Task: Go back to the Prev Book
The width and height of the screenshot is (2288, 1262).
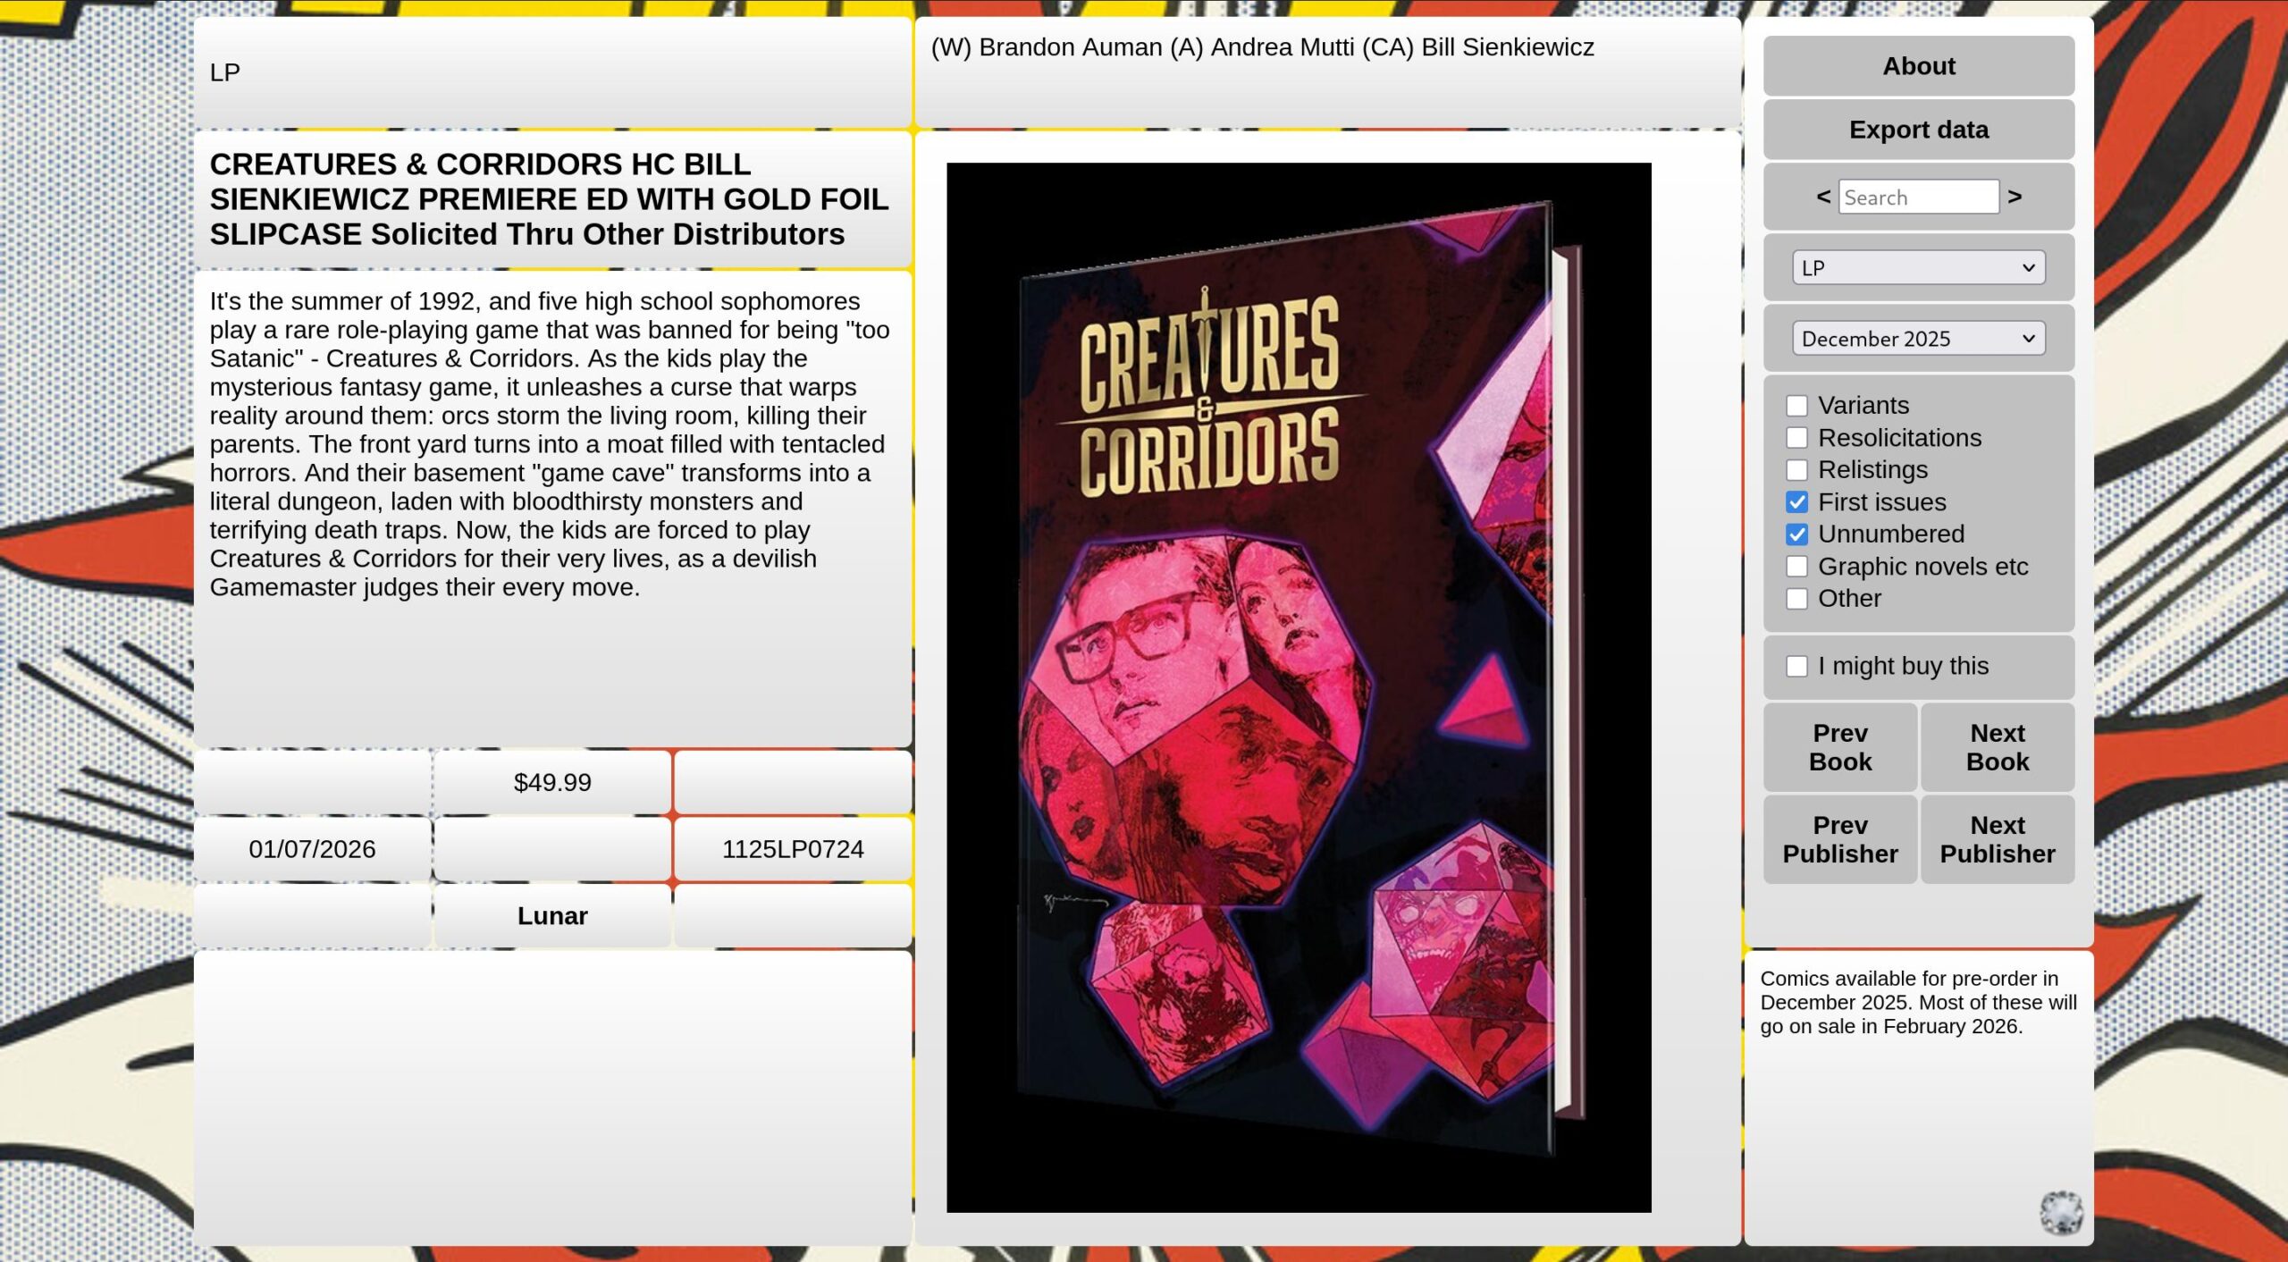Action: point(1839,747)
